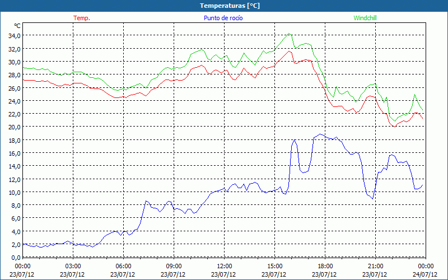
Task: Click the 24/07/12 date label
Action: pyautogui.click(x=425, y=274)
